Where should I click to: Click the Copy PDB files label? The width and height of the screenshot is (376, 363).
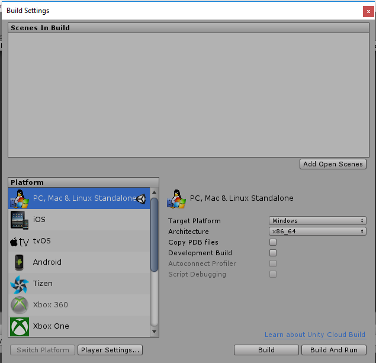pyautogui.click(x=193, y=242)
